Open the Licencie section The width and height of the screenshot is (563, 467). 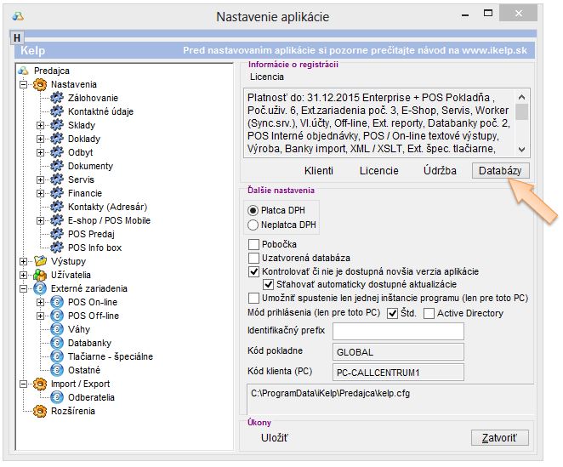[378, 170]
